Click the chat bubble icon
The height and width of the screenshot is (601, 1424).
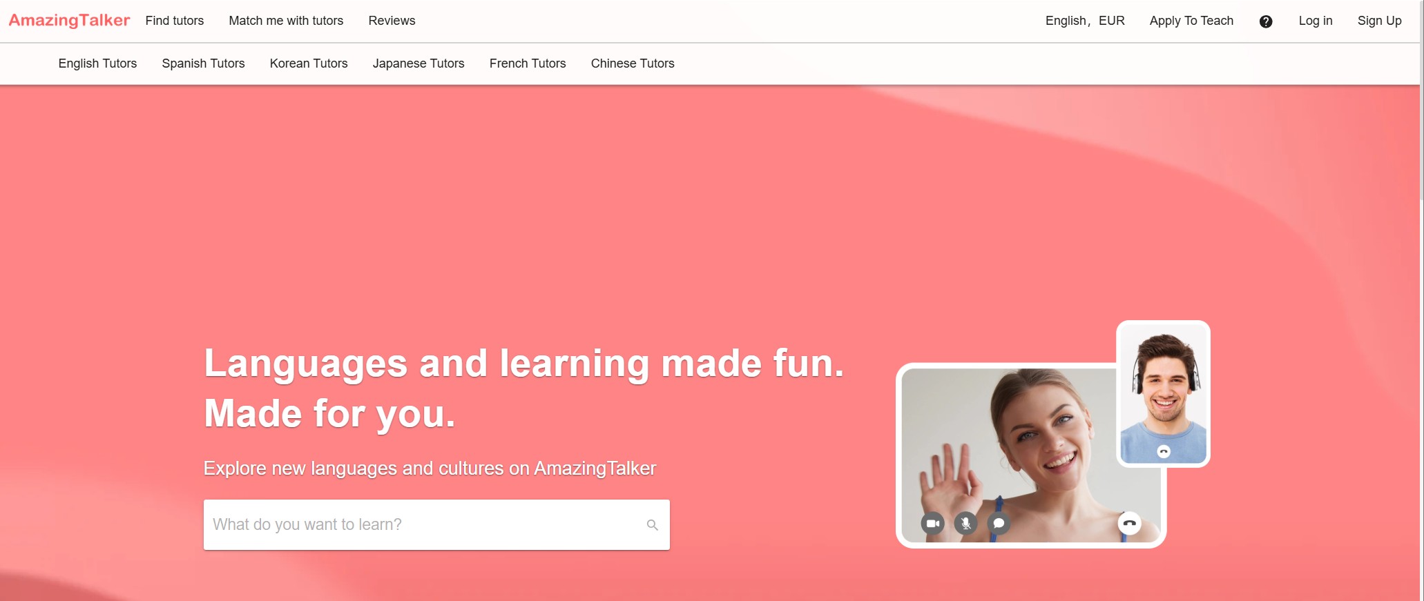pyautogui.click(x=999, y=523)
